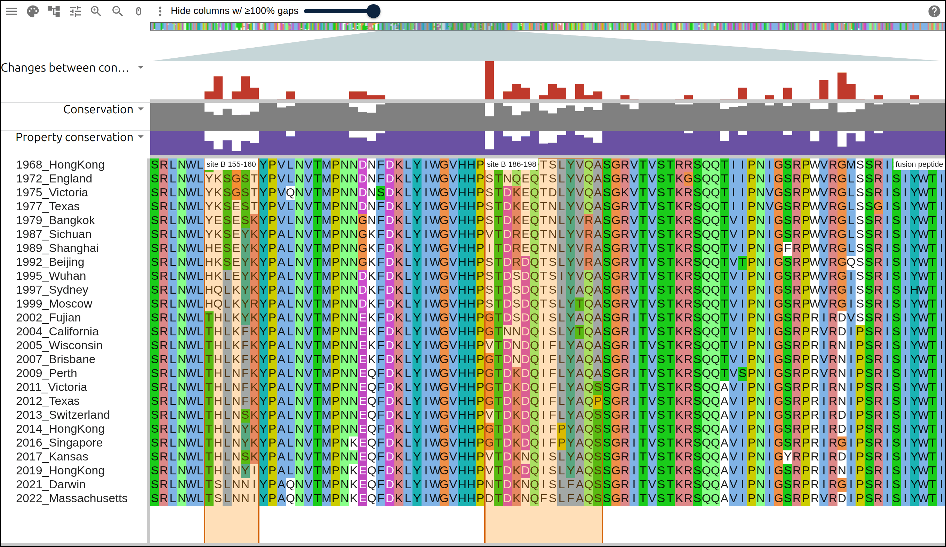Expand the Changes between consensus track dropdown
The height and width of the screenshot is (547, 946).
(x=141, y=67)
